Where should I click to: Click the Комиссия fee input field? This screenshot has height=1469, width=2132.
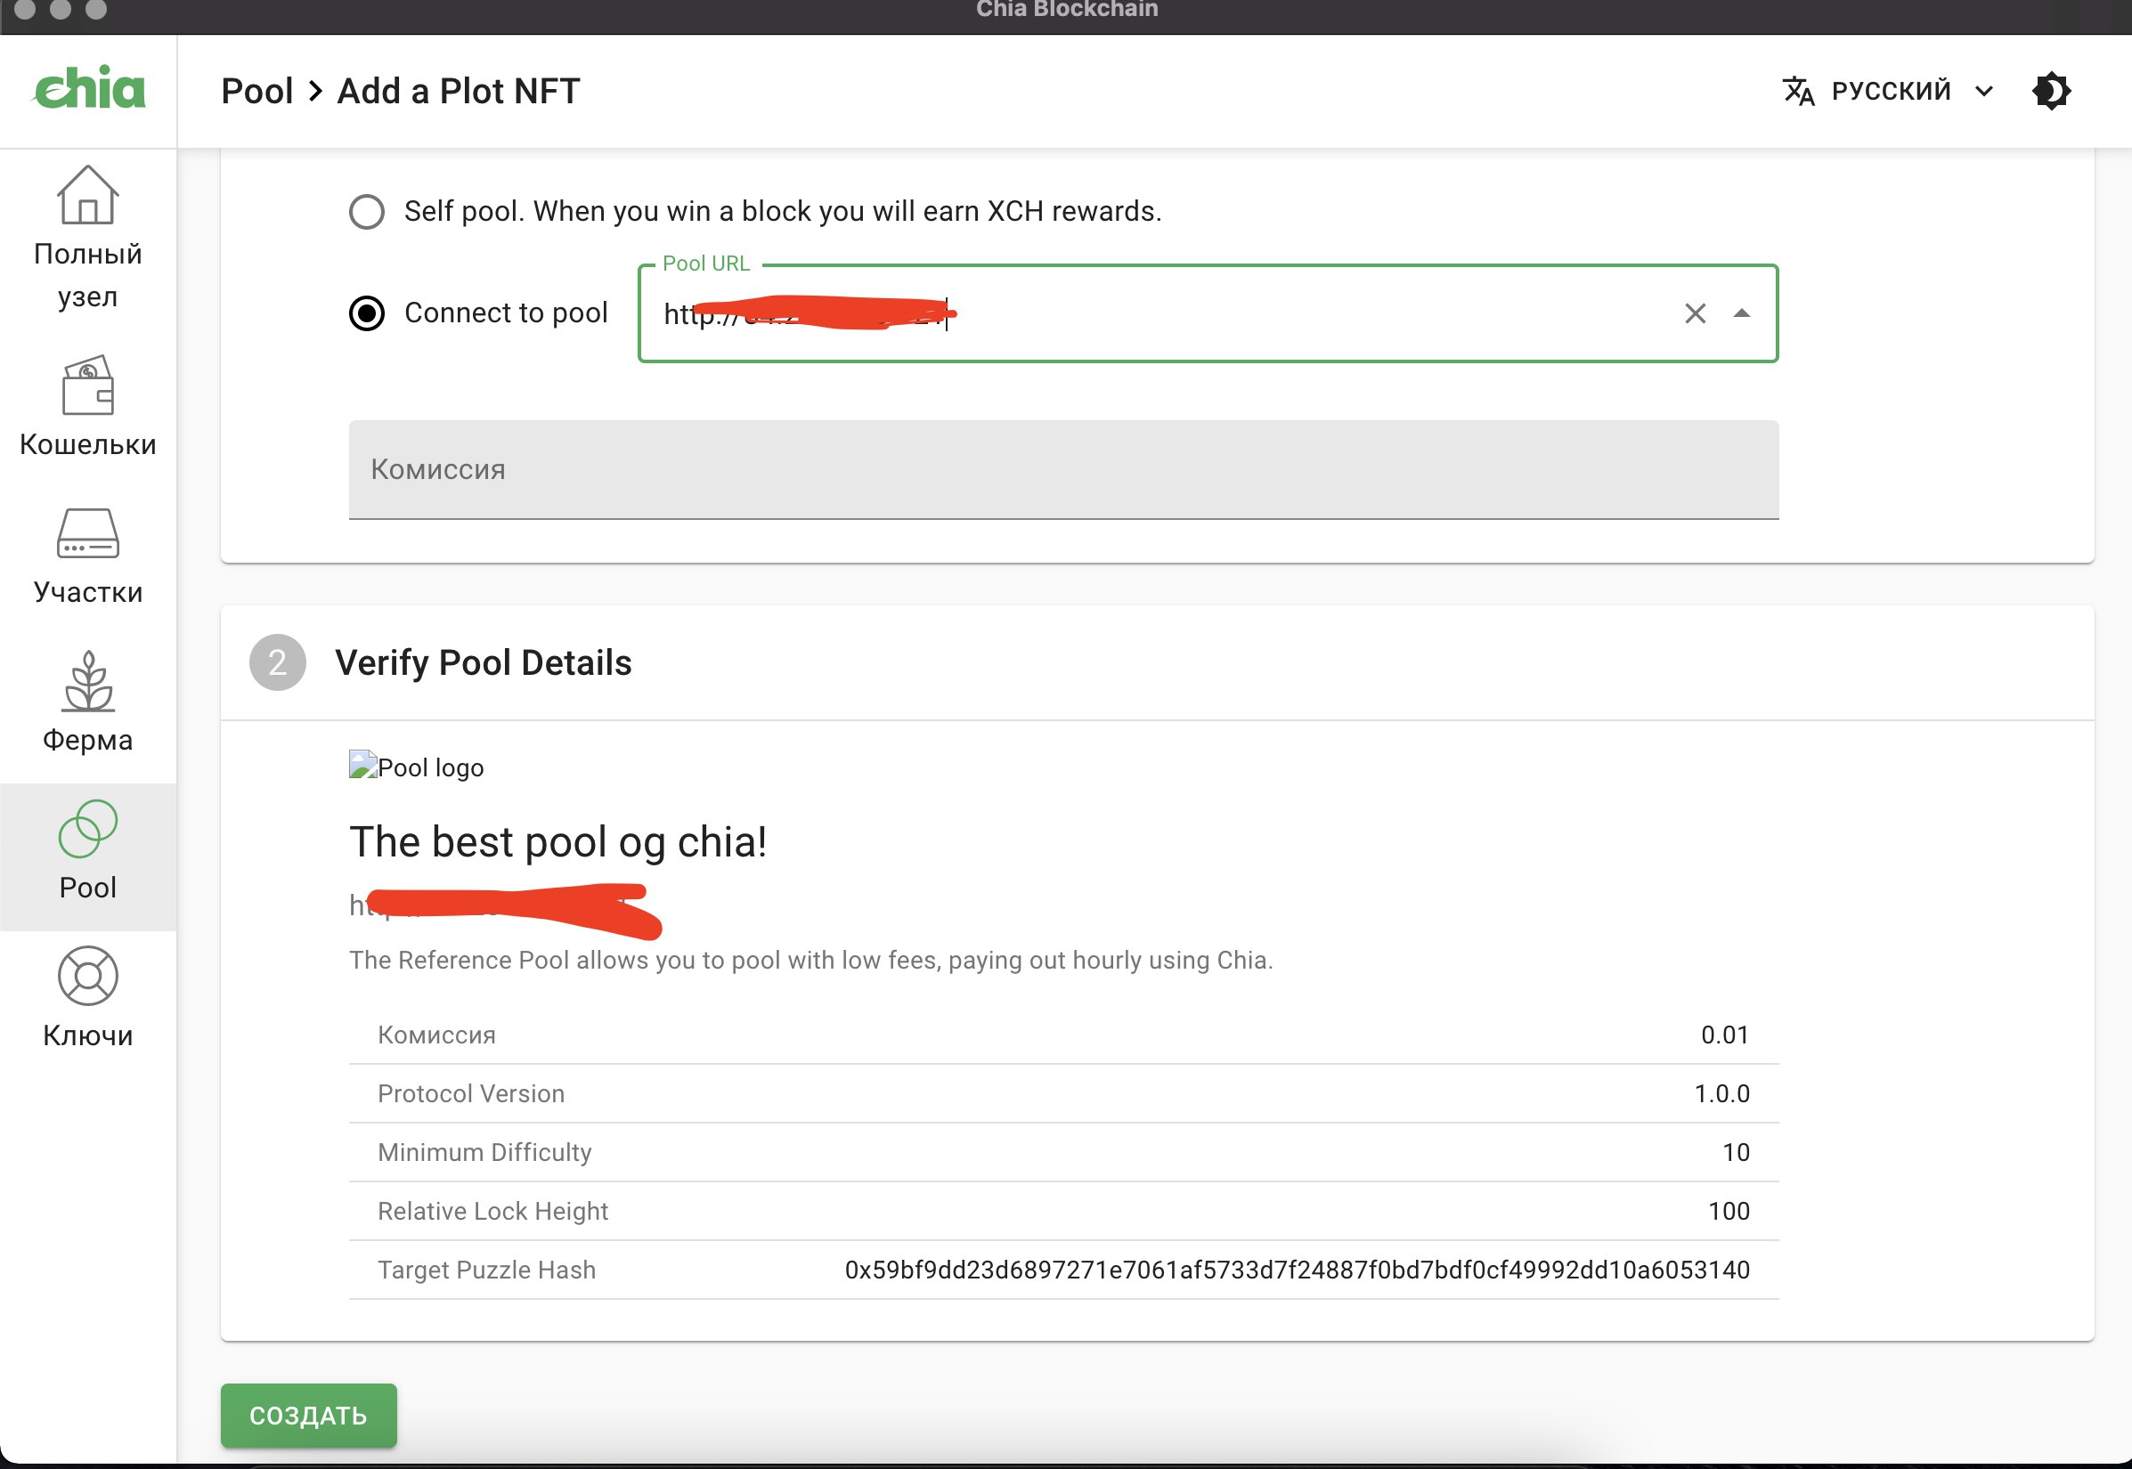pos(1063,470)
